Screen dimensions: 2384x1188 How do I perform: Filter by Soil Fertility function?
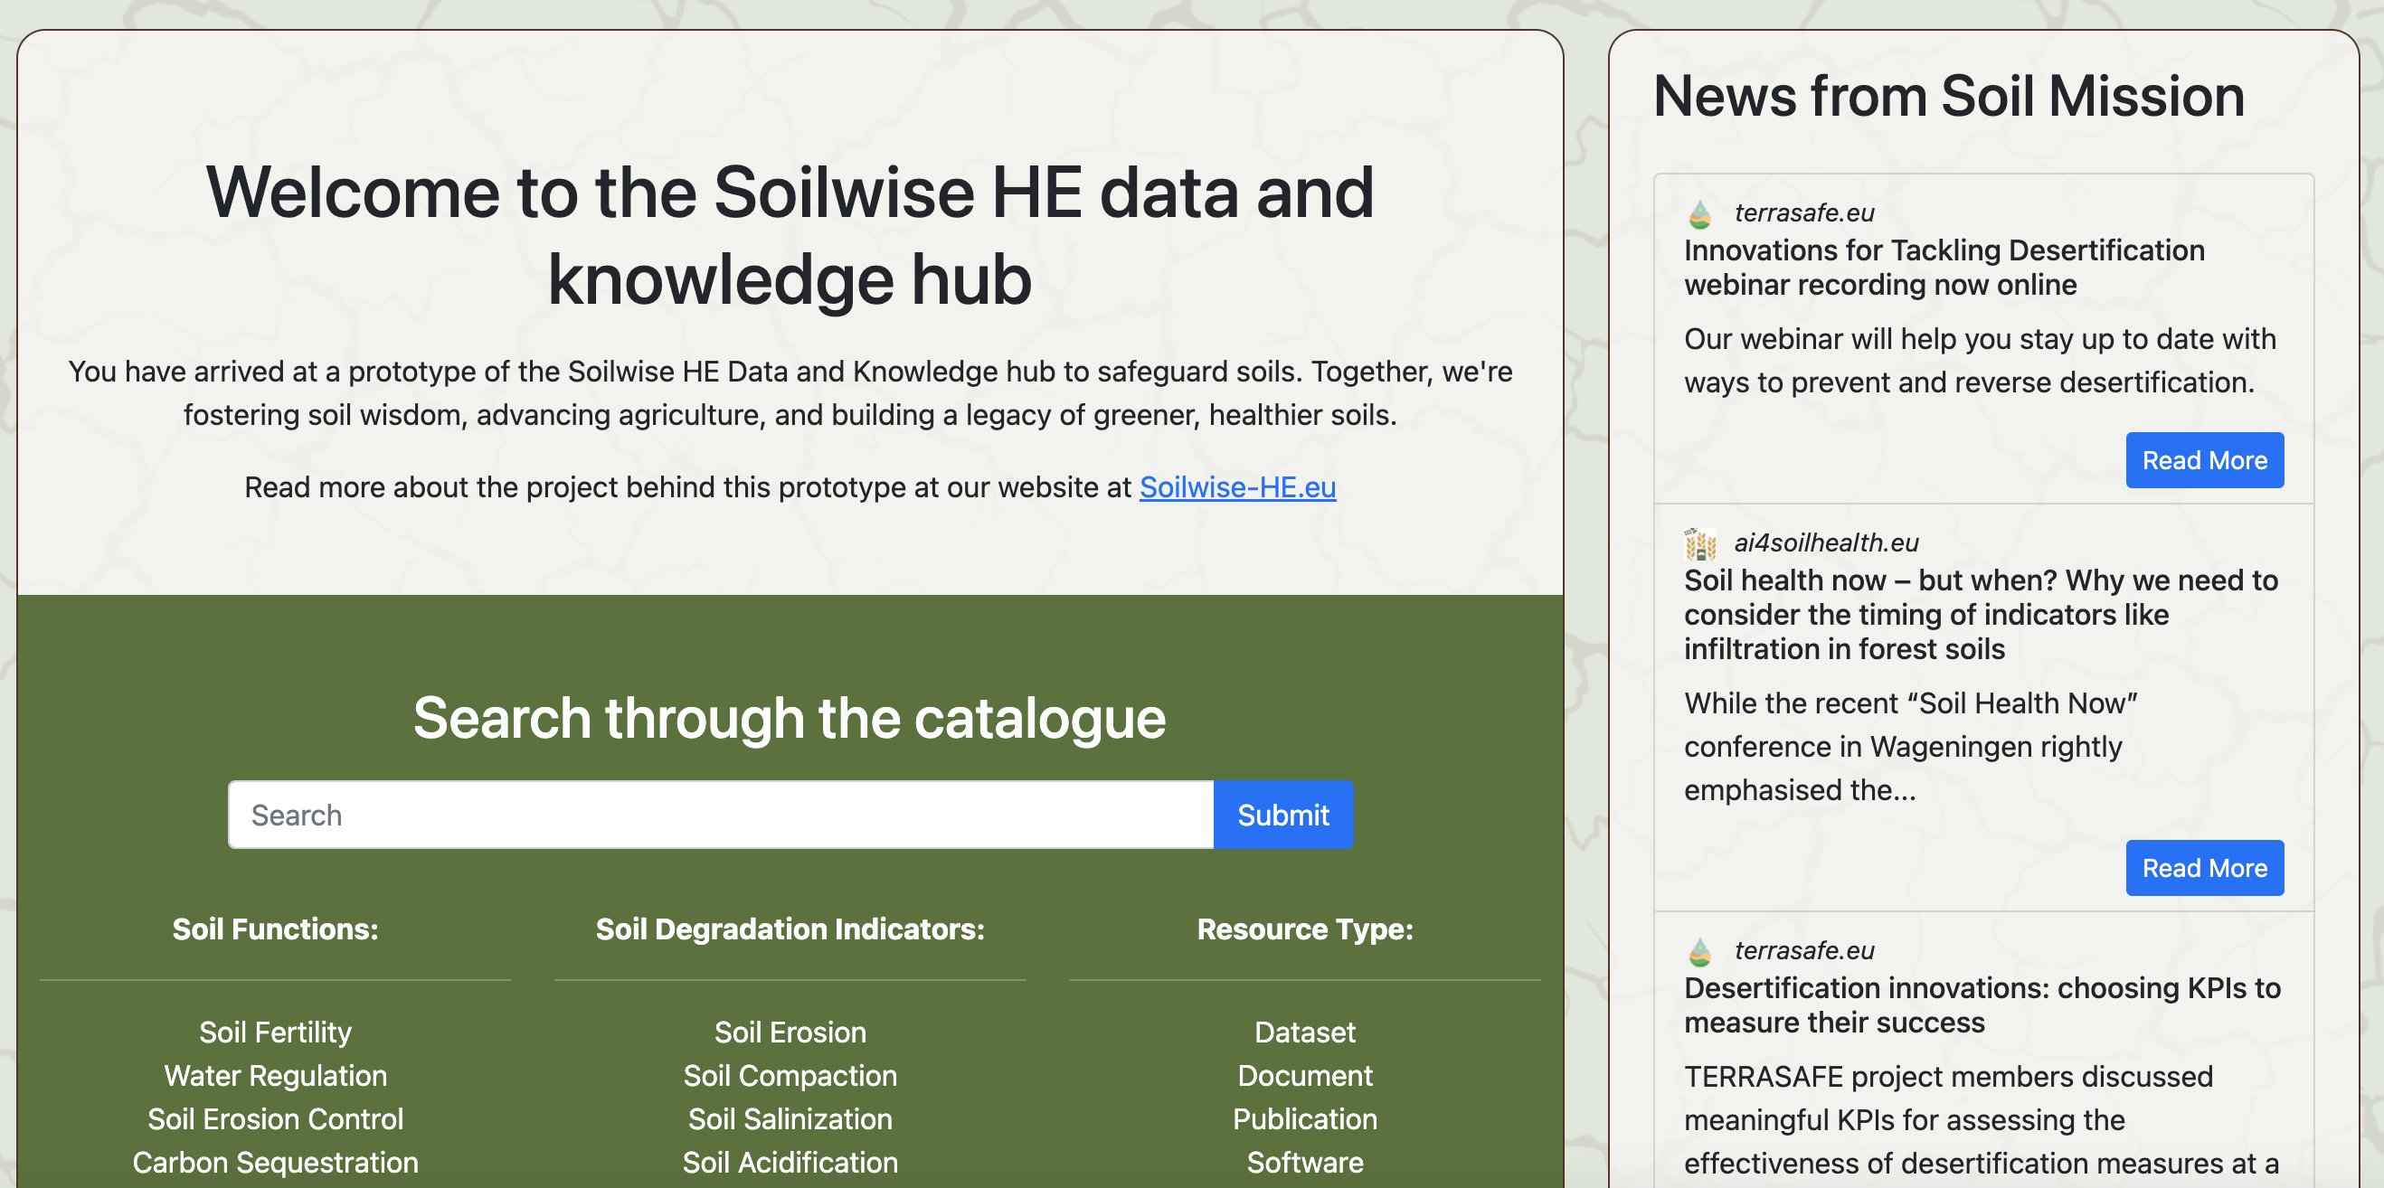pos(276,1032)
